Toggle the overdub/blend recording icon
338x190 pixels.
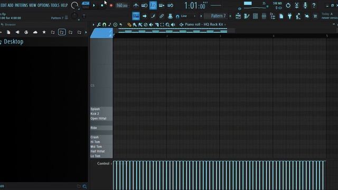pyautogui.click(x=162, y=5)
